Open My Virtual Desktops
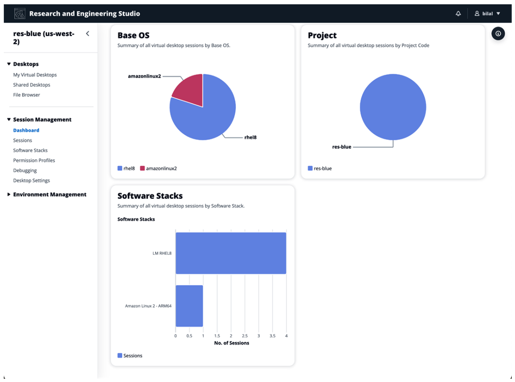This screenshot has height=382, width=515. coord(34,74)
